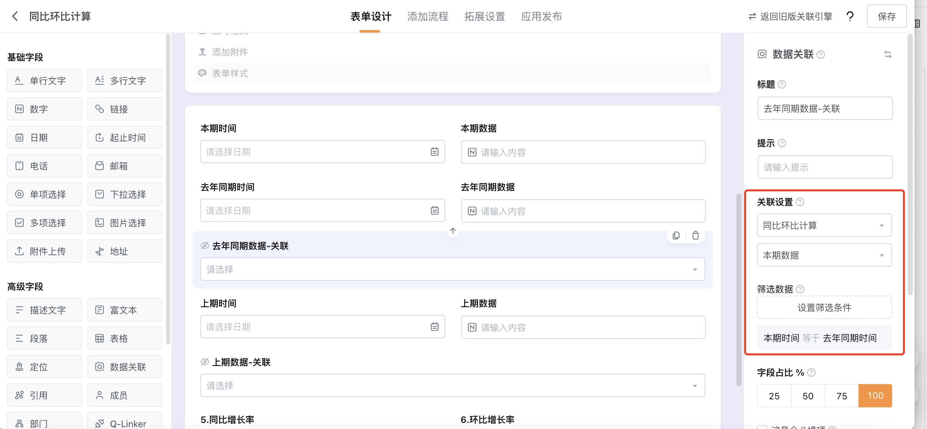The width and height of the screenshot is (927, 429).
Task: Add a 多项选择 field from sidebar
Action: tap(45, 223)
